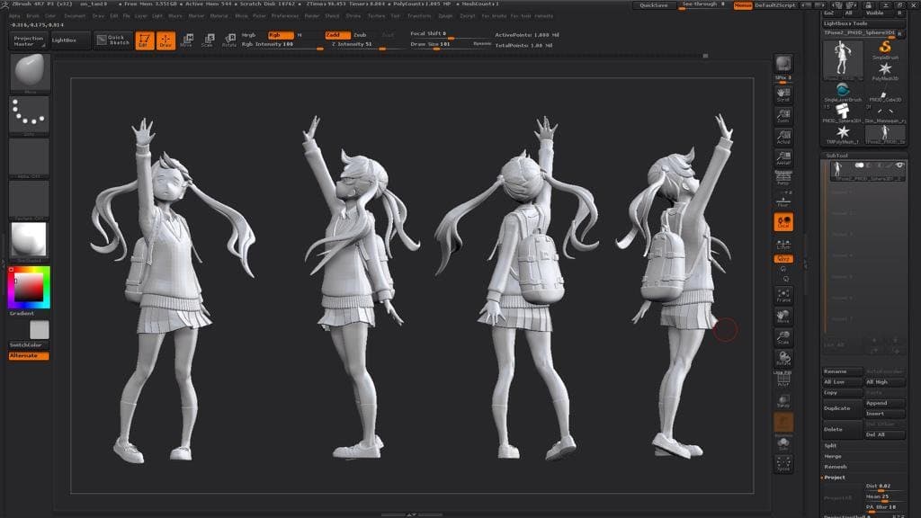Image resolution: width=921 pixels, height=518 pixels.
Task: Open the material sphere selector
Action: 30,239
